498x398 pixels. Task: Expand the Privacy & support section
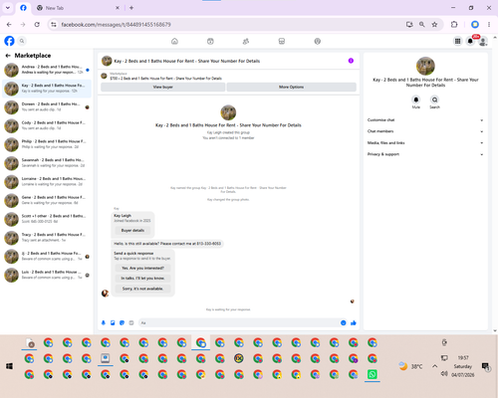point(425,154)
